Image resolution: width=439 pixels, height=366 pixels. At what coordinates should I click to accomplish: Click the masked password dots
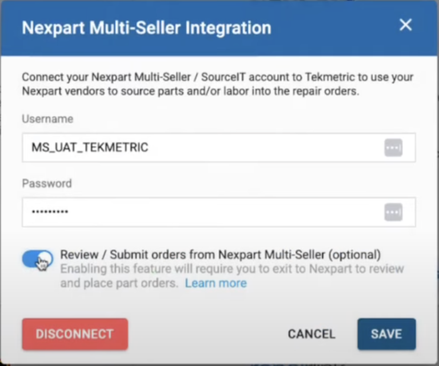[x=50, y=212]
